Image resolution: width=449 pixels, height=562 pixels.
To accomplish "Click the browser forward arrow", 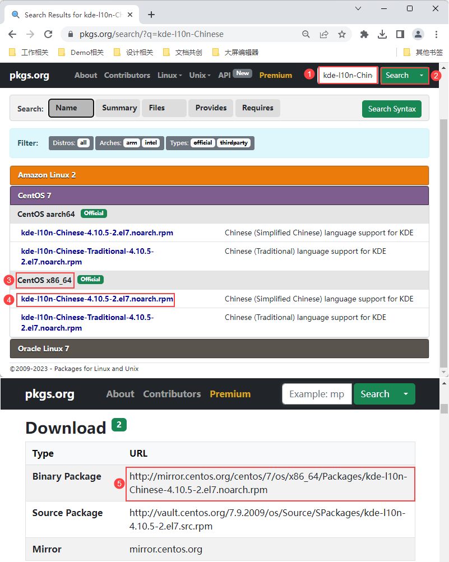I will (x=30, y=34).
